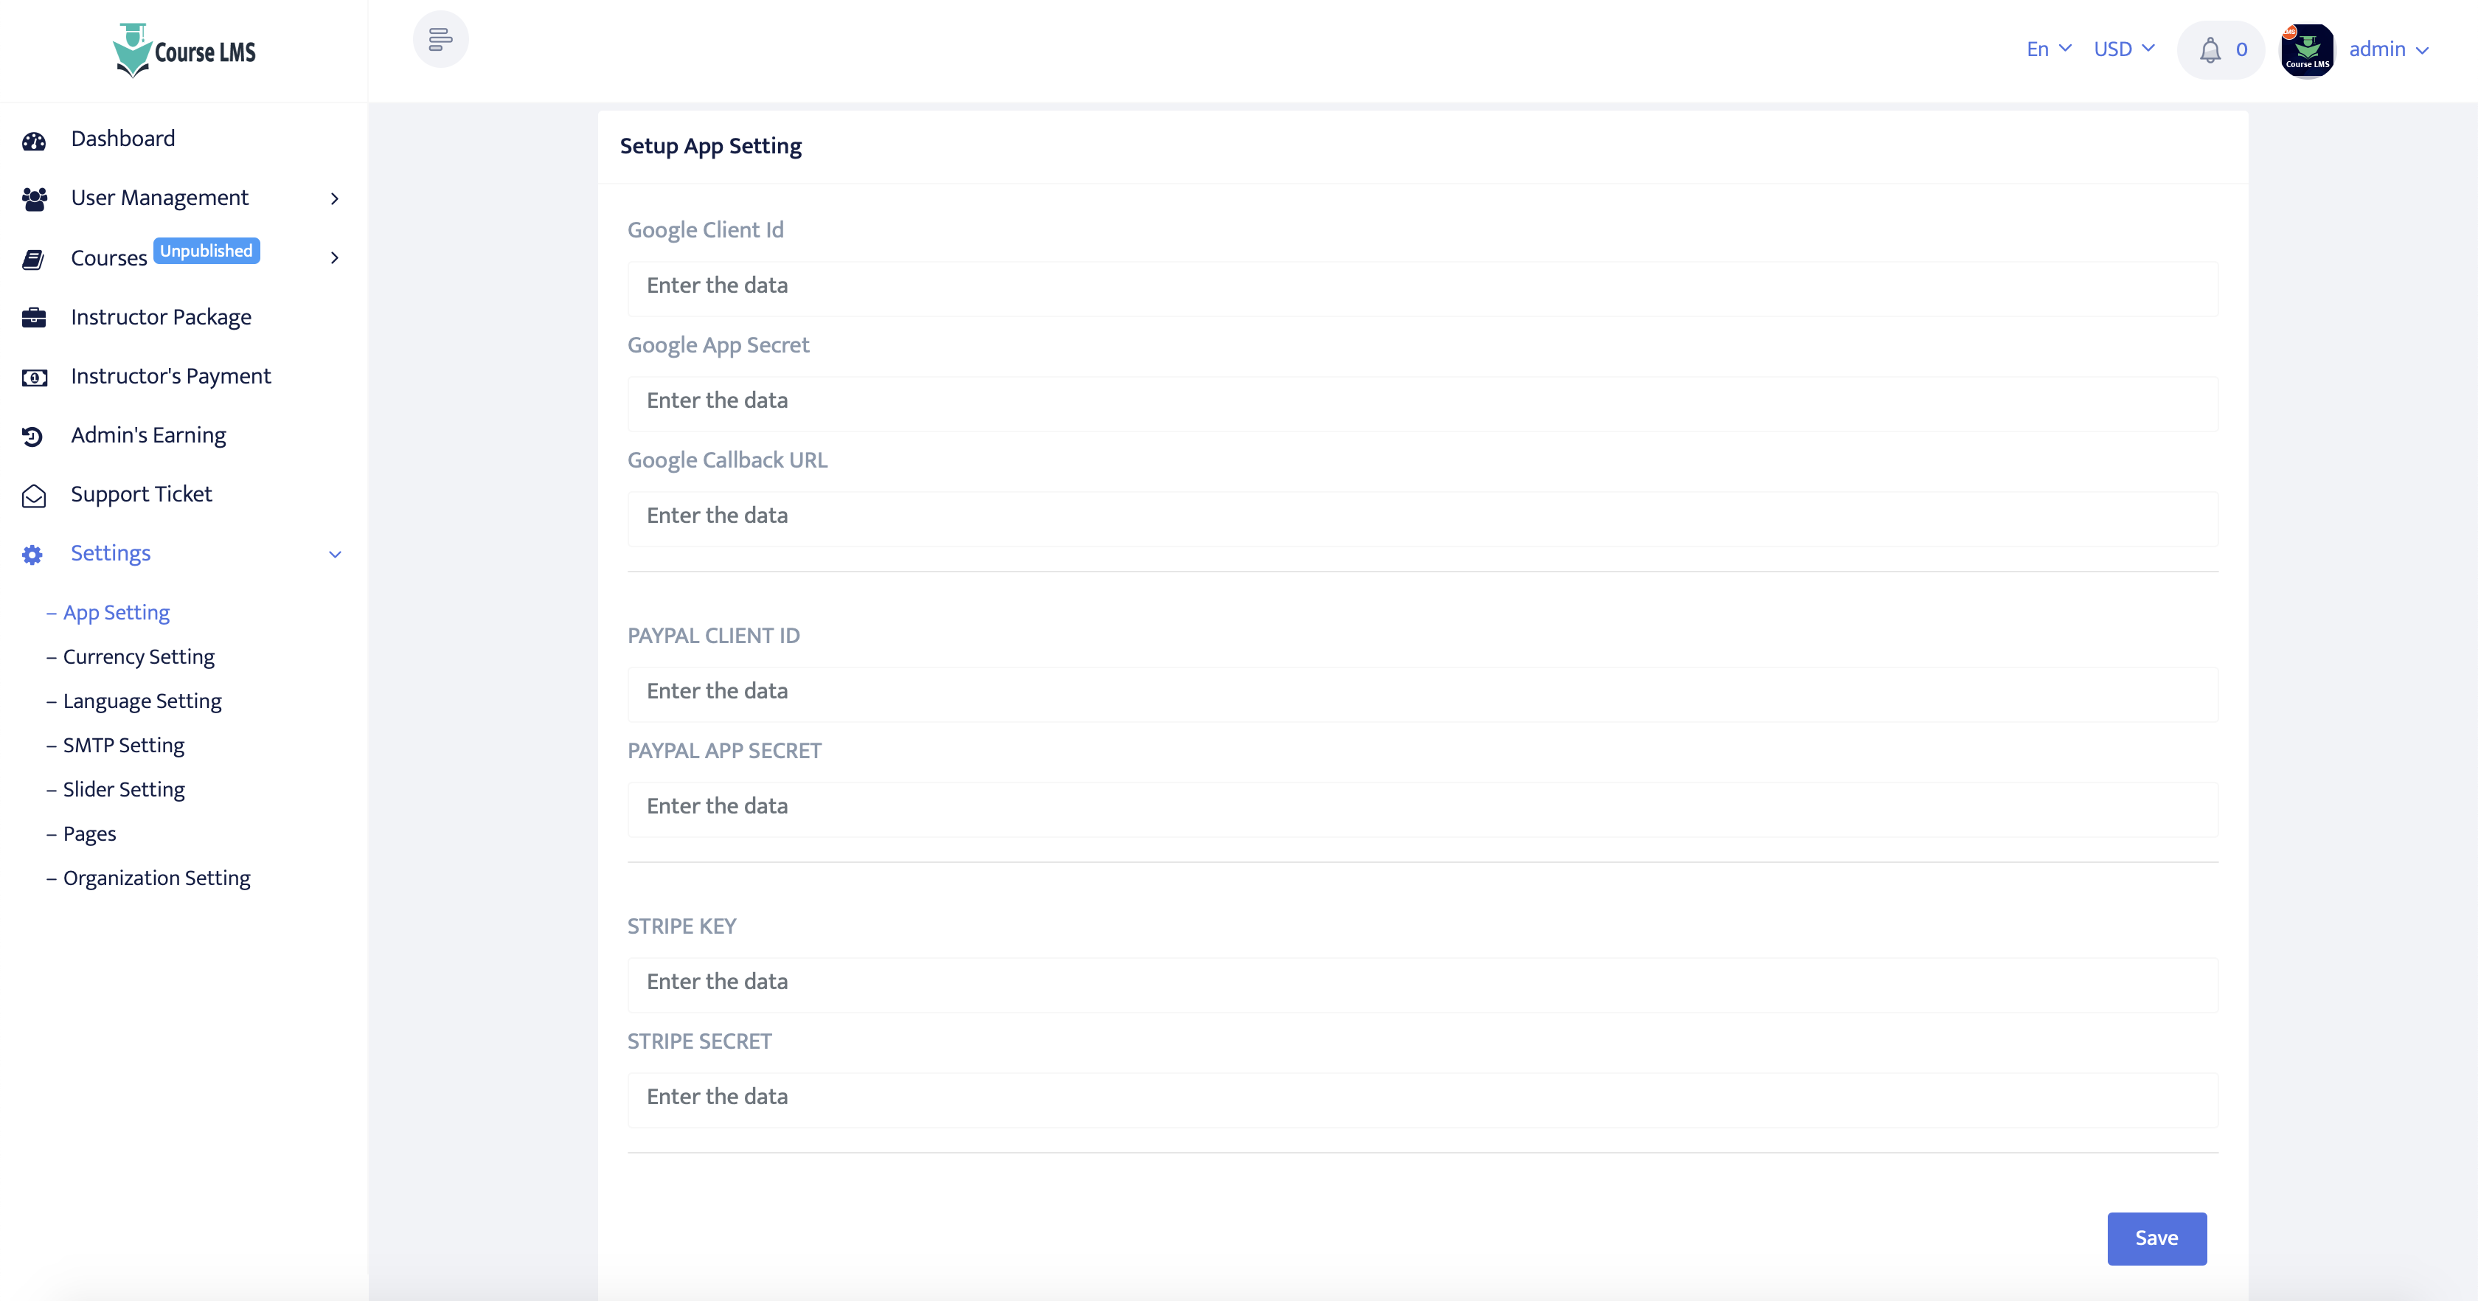The width and height of the screenshot is (2478, 1301).
Task: Click the Save button
Action: coord(2156,1238)
